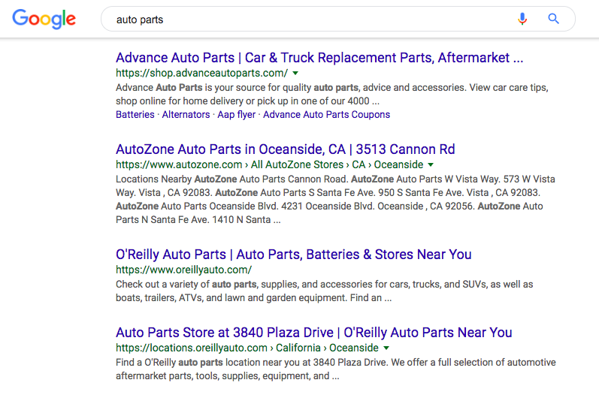
Task: Open the Aap flyer sitelink
Action: coord(236,114)
